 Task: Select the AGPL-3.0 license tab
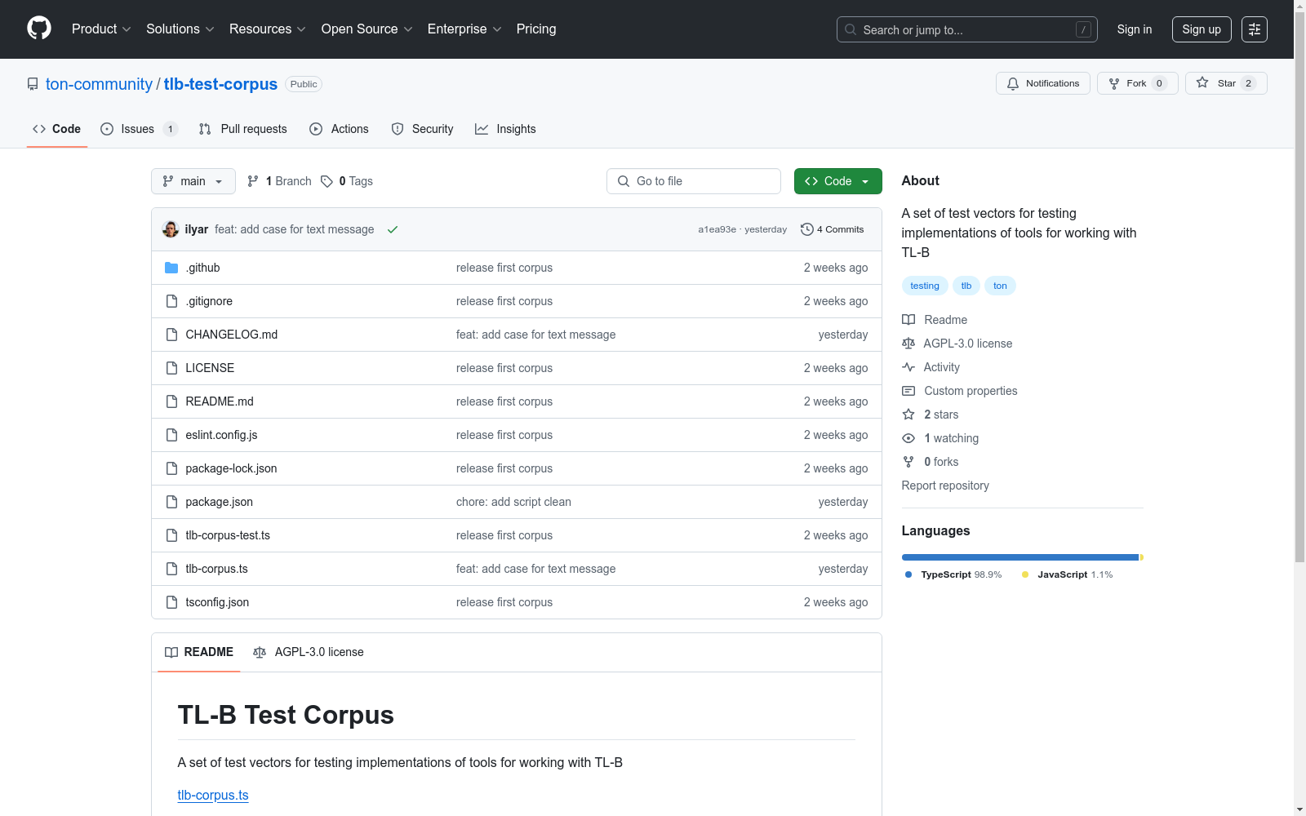coord(309,652)
